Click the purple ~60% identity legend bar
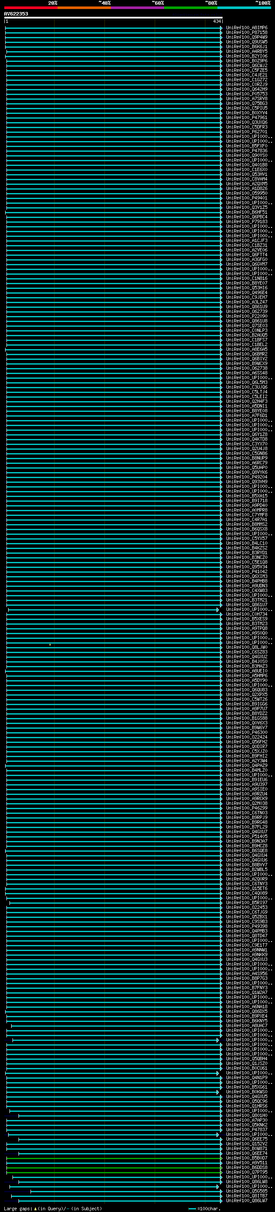 tap(138, 8)
